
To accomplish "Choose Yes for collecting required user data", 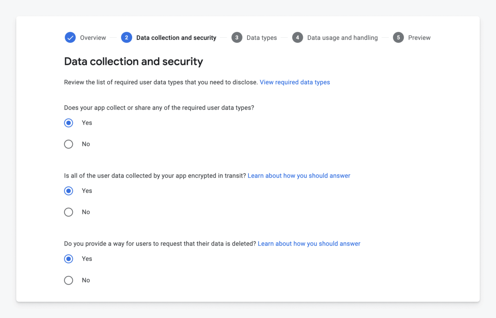I will tap(69, 123).
